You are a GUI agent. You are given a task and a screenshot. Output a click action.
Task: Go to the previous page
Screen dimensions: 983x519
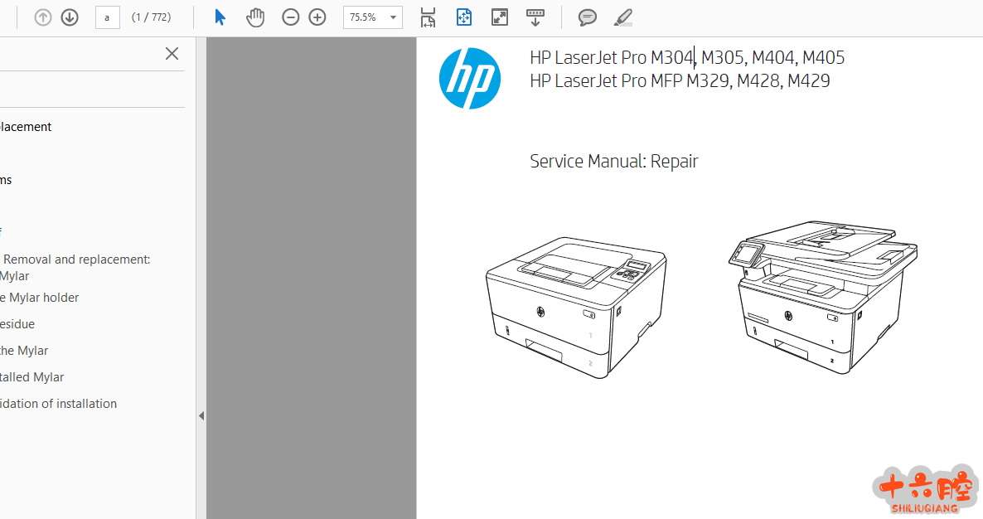[x=43, y=17]
